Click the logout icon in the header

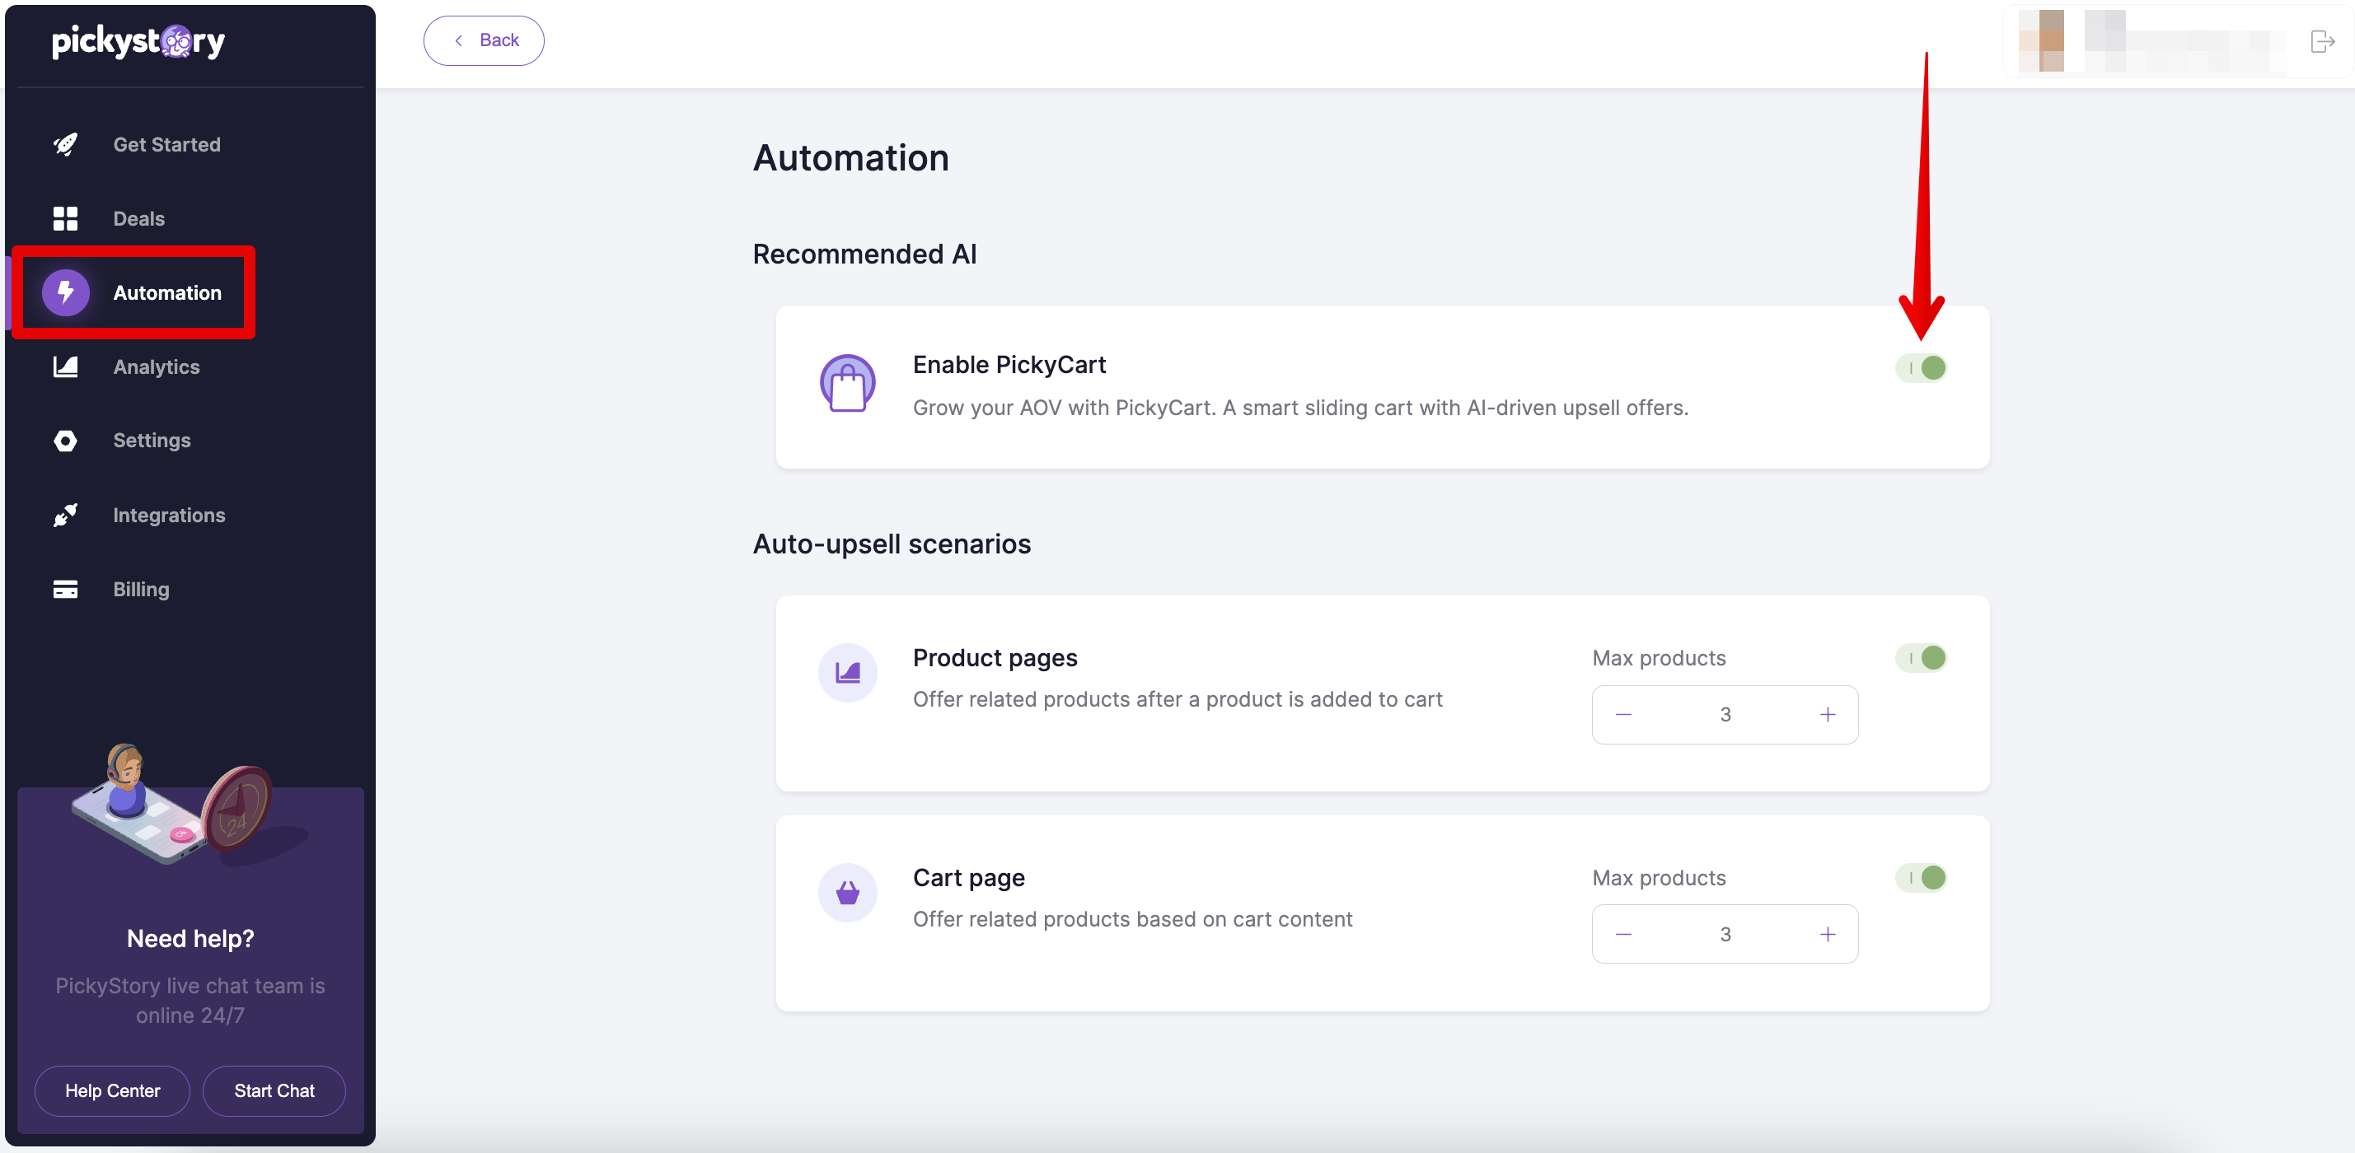click(2322, 41)
